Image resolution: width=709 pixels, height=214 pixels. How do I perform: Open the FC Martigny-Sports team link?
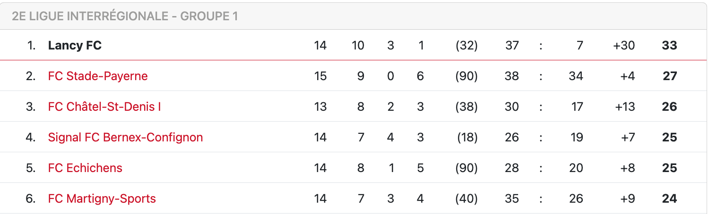point(102,198)
